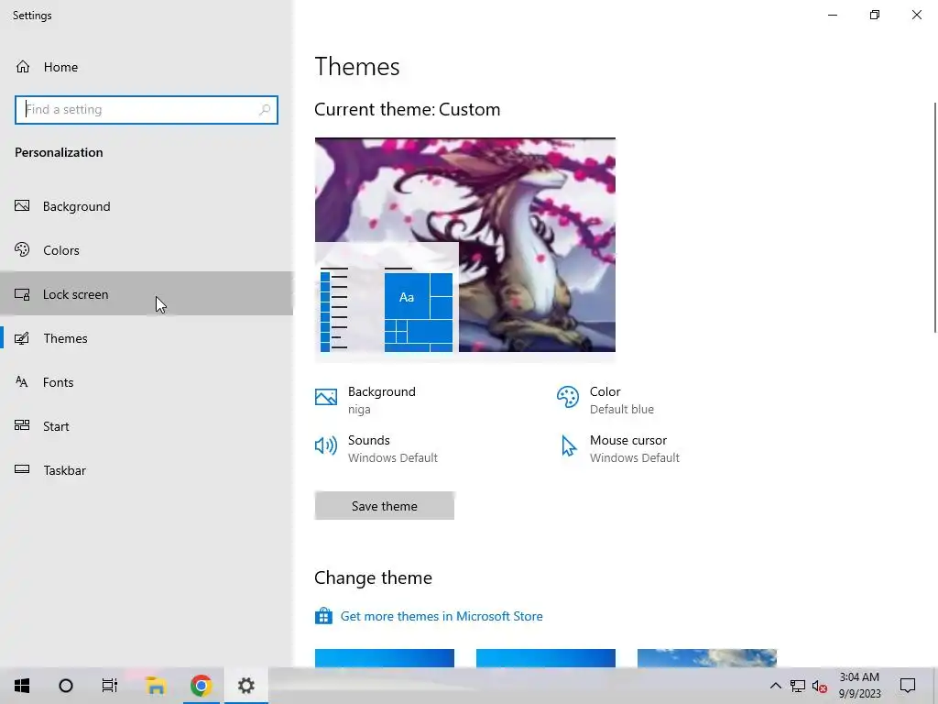Open Sounds 'Windows Default' setting
Image resolution: width=938 pixels, height=704 pixels.
376,447
